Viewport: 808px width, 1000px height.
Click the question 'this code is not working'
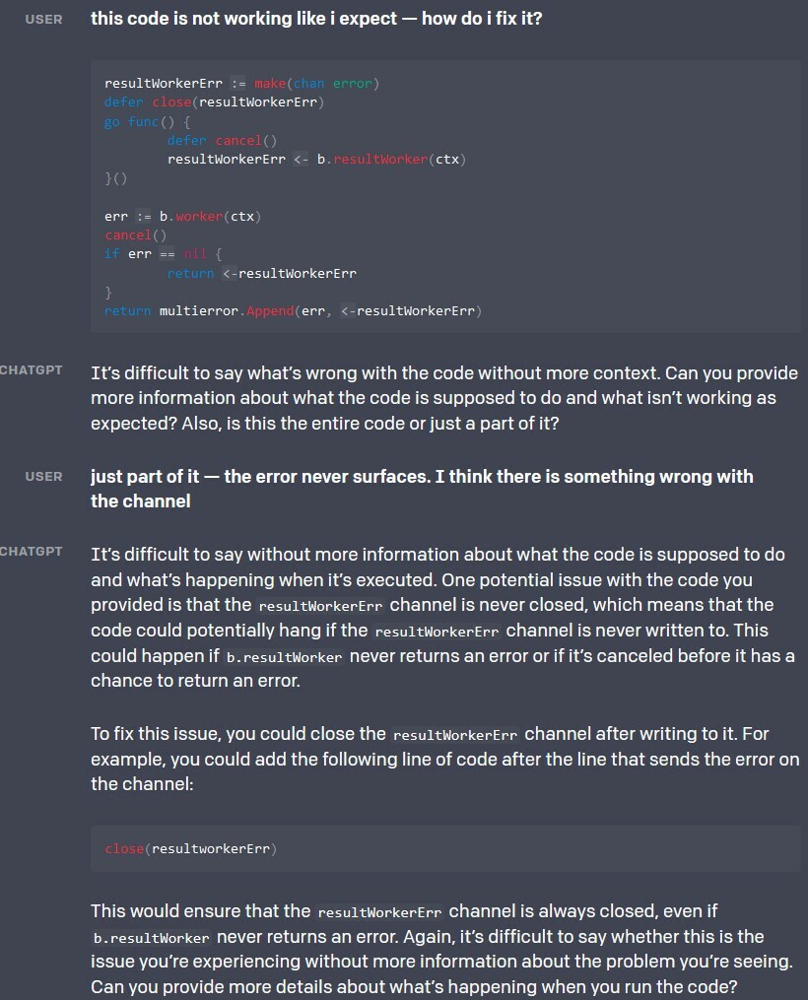tap(316, 19)
